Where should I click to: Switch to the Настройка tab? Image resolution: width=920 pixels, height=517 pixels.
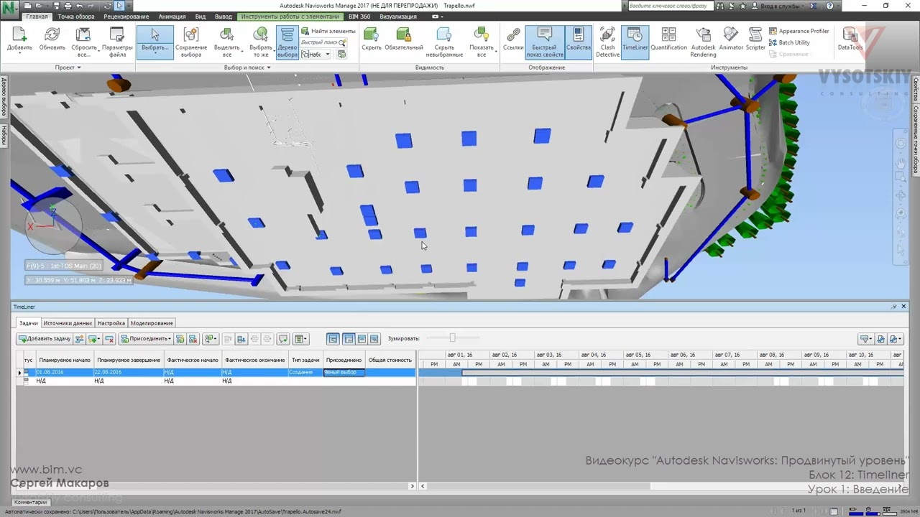pyautogui.click(x=111, y=323)
